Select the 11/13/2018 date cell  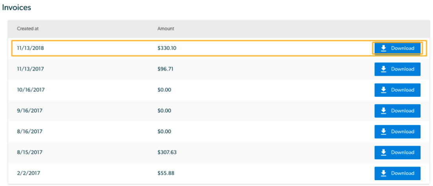(30, 48)
